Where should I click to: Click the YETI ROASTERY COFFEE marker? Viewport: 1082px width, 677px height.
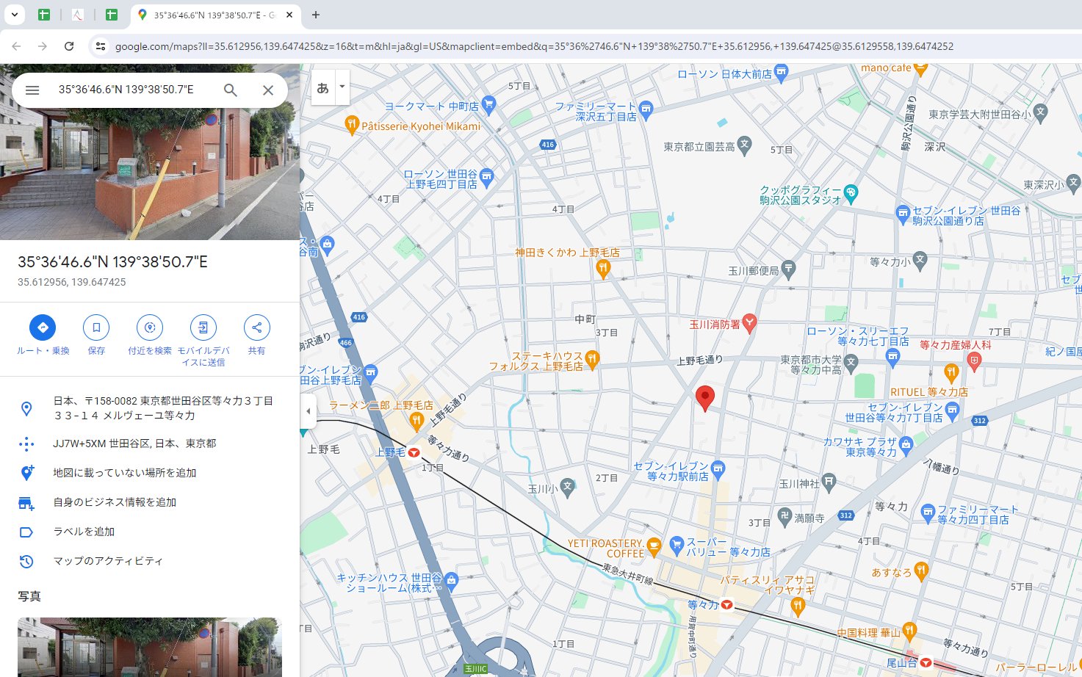[654, 546]
